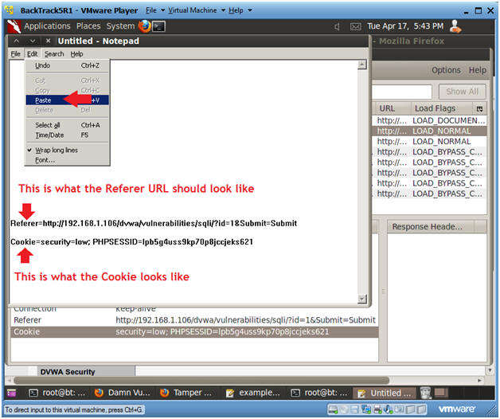The width and height of the screenshot is (500, 419).
Task: Click Firefox horizontal scrollbar thumb
Action: coord(201,380)
